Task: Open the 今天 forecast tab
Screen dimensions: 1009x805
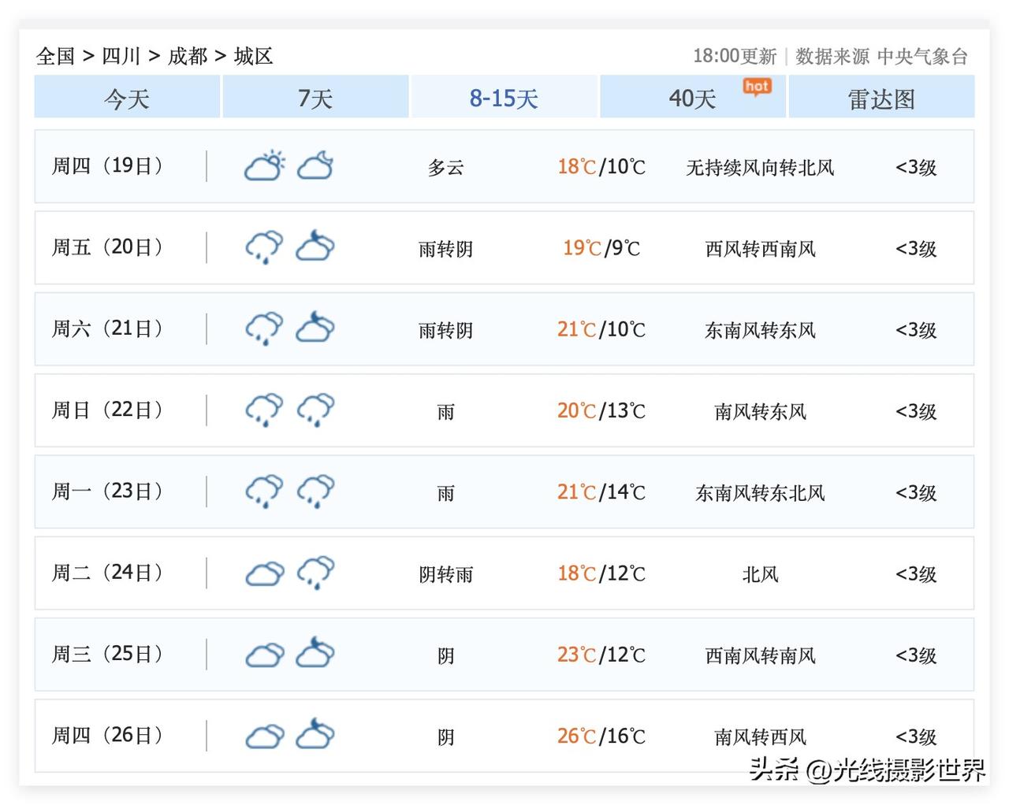Action: tap(127, 98)
